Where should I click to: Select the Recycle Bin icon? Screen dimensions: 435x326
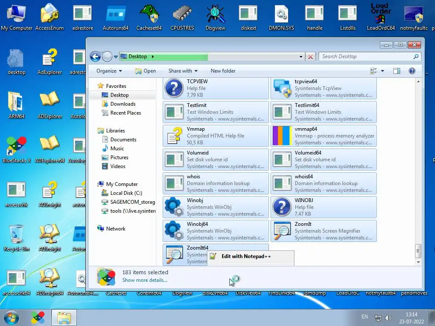[17, 238]
